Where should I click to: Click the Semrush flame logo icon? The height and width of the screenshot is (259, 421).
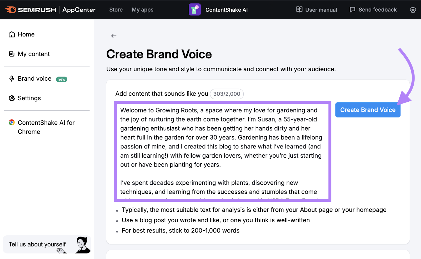tap(11, 10)
